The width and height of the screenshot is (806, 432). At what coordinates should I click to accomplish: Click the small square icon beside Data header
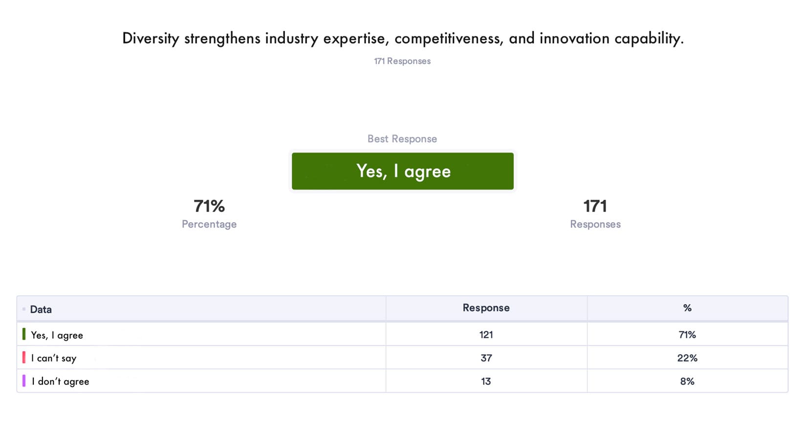(24, 309)
